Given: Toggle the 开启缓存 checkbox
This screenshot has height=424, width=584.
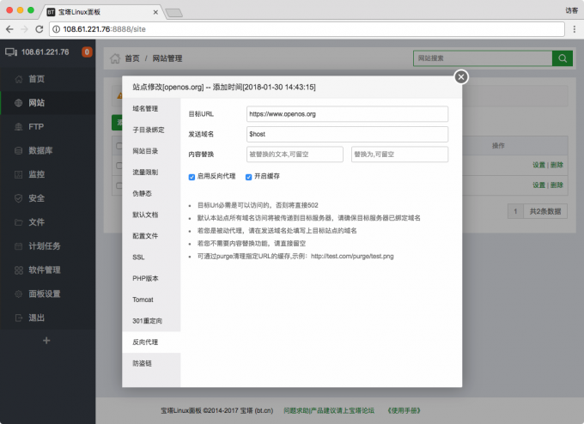Looking at the screenshot, I should (x=249, y=177).
